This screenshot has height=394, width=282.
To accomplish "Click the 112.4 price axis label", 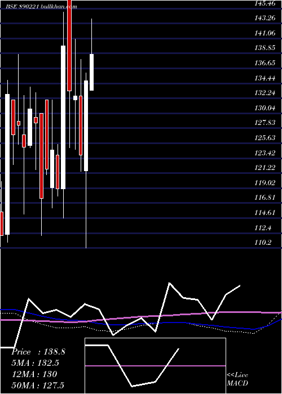I will coord(263,228).
